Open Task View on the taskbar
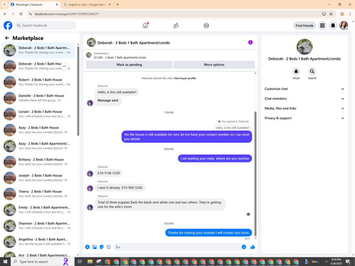Screen dimensions: 355x266 click(x=80, y=262)
